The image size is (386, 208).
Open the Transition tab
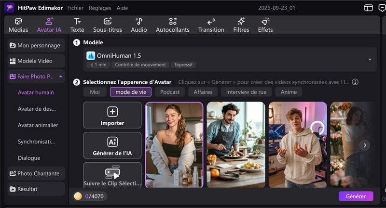point(211,26)
